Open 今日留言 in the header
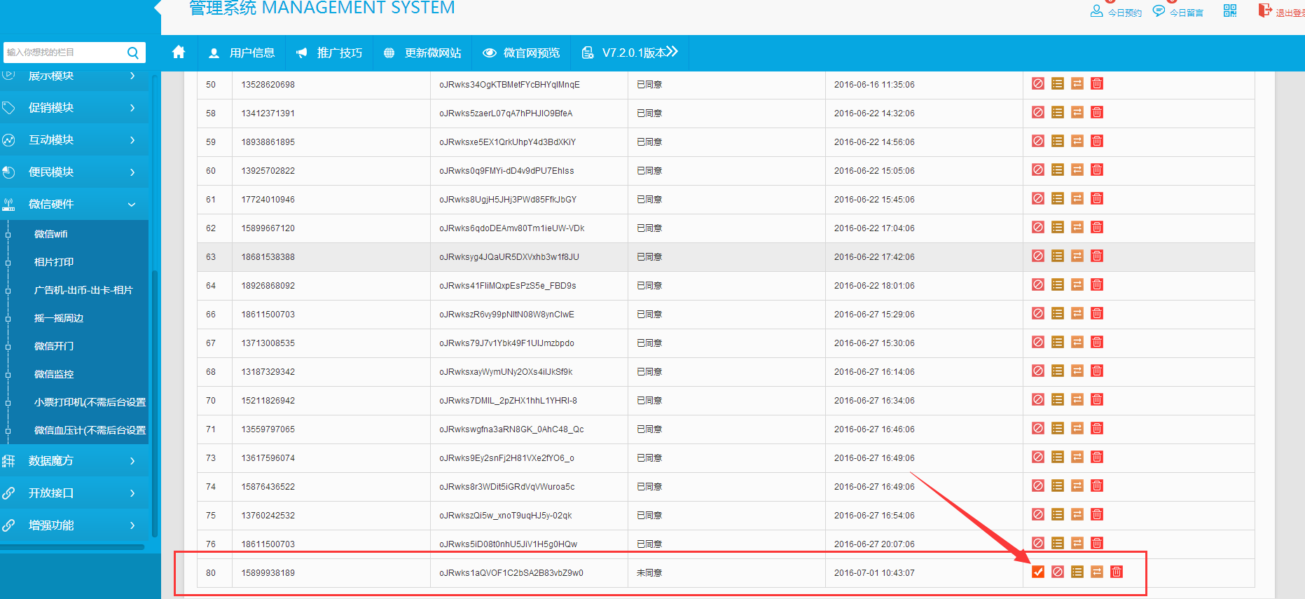Viewport: 1305px width, 599px height. coord(1178,12)
